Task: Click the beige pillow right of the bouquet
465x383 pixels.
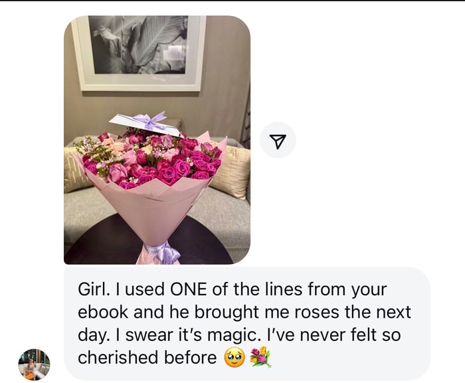Action: click(231, 172)
